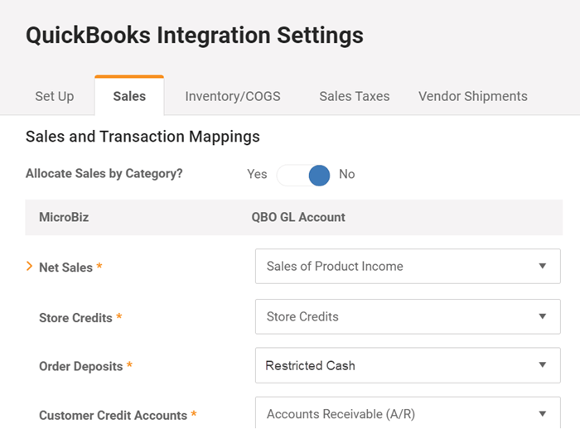Click the No label beside the toggle
The image size is (580, 429).
point(346,174)
